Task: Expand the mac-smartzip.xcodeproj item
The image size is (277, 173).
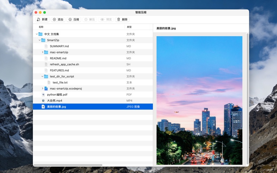Action: coord(42,89)
